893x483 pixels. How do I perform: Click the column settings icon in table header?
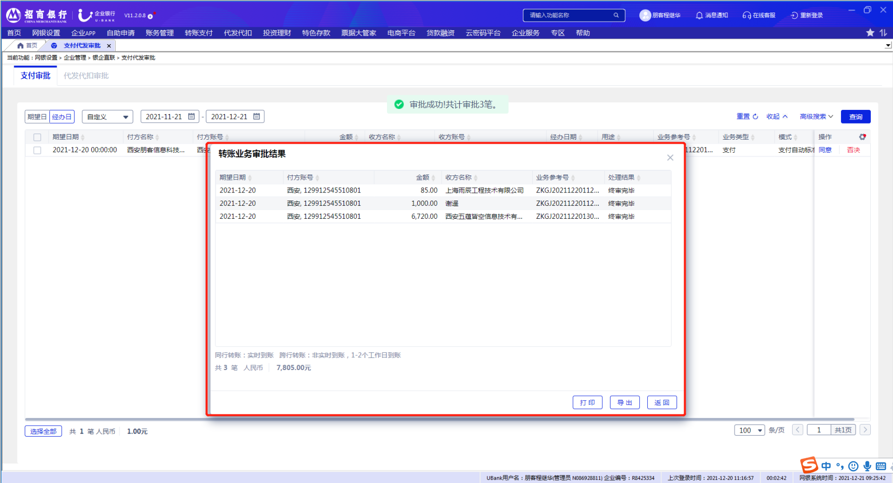pos(863,137)
